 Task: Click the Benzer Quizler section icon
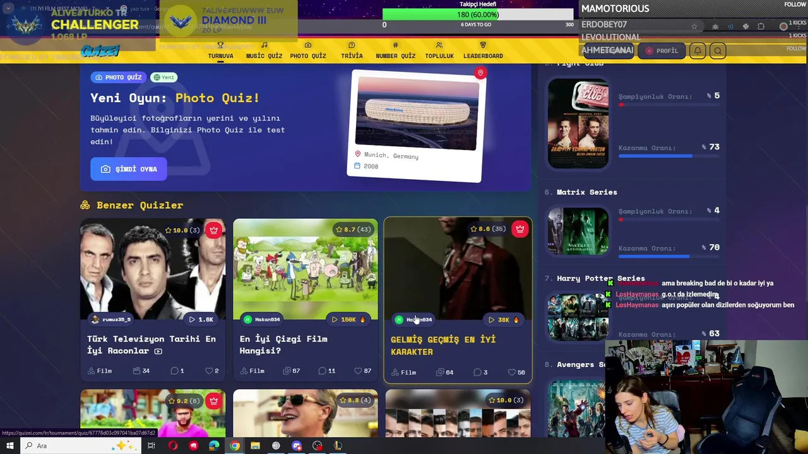(x=85, y=205)
